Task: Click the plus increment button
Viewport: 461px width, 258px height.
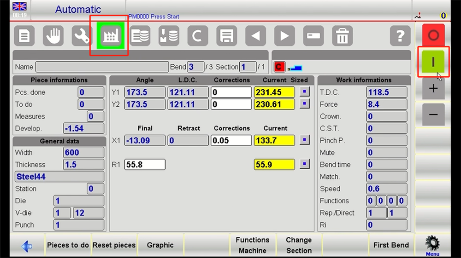Action: pyautogui.click(x=433, y=88)
